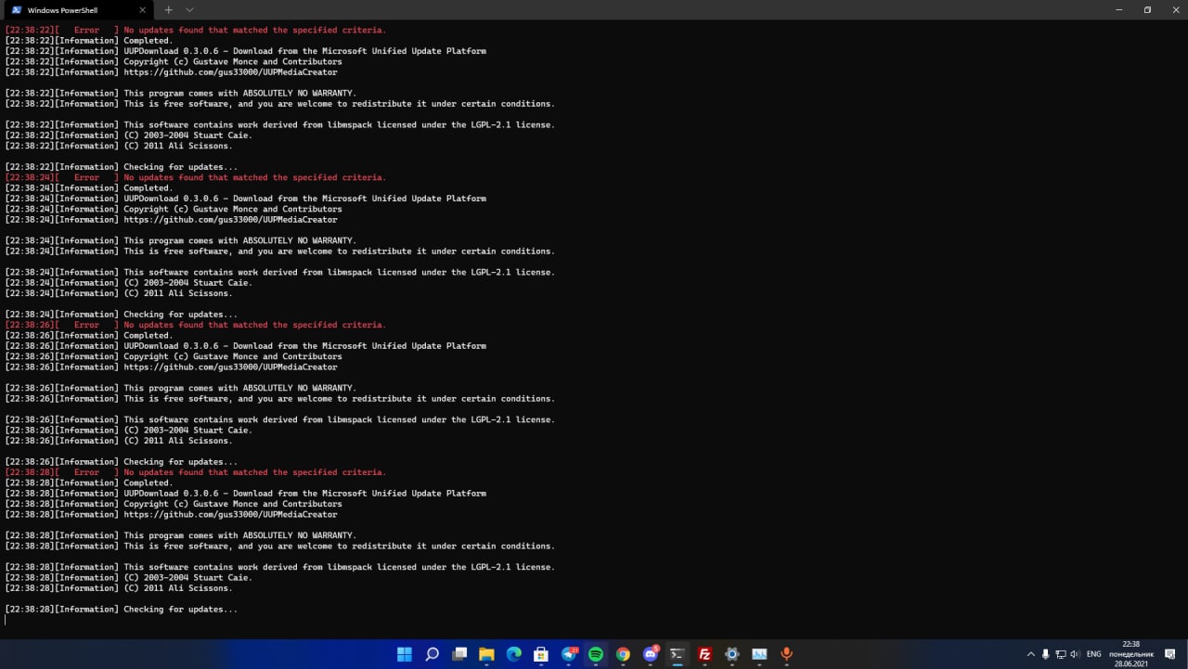Screen dimensions: 1188x669
Task: Open the monitor graph app in taskbar
Action: (759, 654)
